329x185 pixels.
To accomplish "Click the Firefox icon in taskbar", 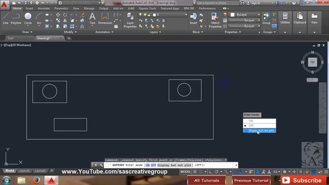I will (x=36, y=180).
